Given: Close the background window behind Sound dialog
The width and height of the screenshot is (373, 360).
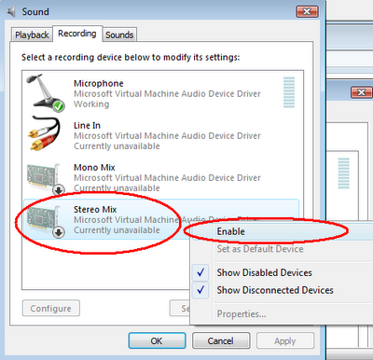Looking at the screenshot, I should (x=362, y=92).
